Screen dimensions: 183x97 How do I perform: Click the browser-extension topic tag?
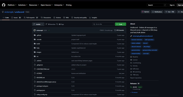(137, 40)
